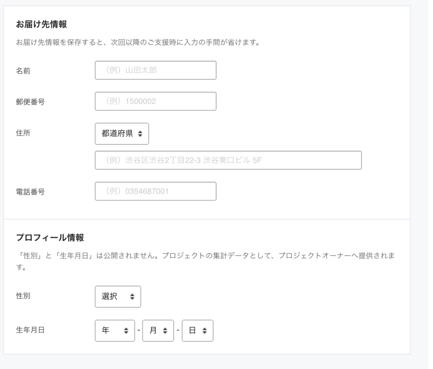Viewport: 433px width, 369px height.
Task: Open the birth day dropdown
Action: click(197, 331)
